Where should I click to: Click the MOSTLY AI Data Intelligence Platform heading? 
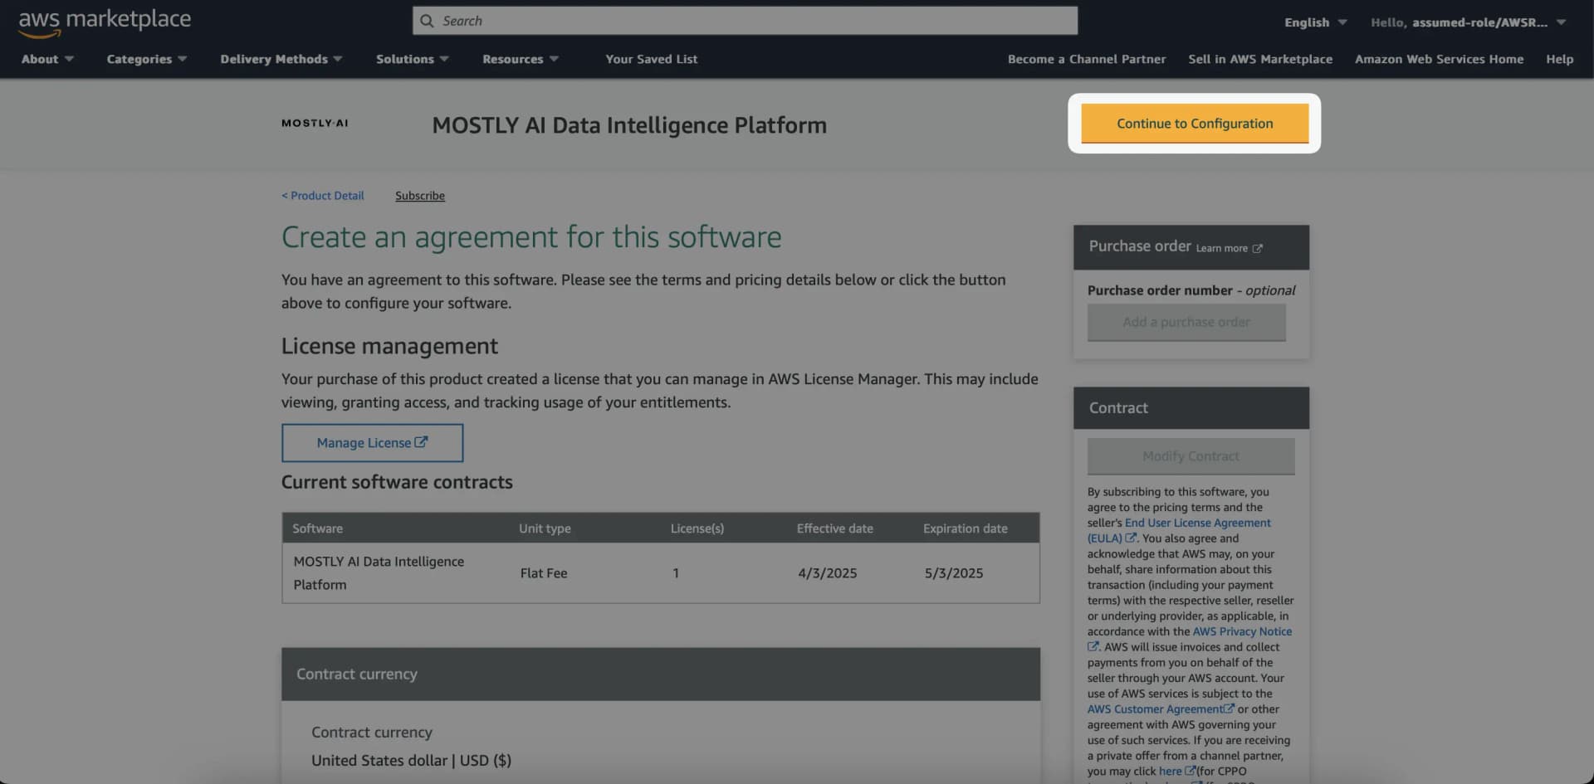coord(629,125)
